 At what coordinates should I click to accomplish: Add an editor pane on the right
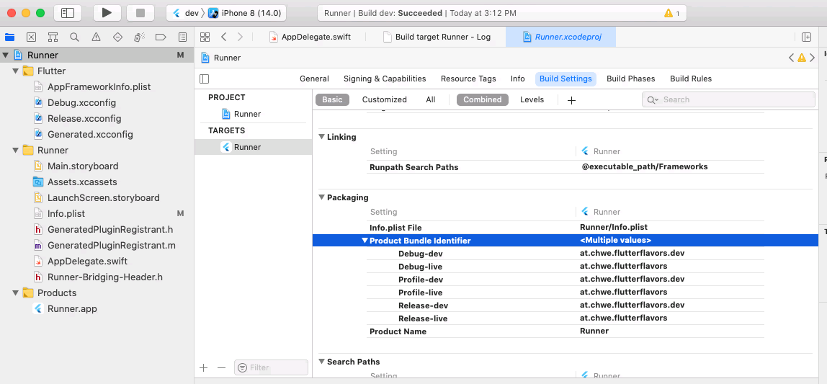click(806, 37)
